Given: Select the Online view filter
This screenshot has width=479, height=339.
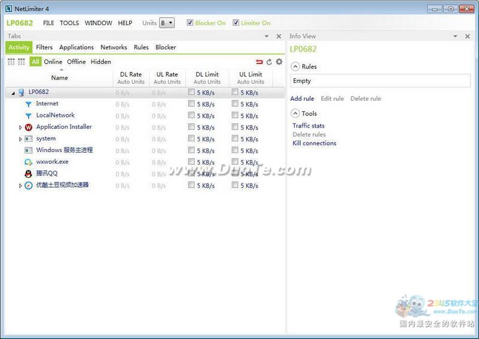Looking at the screenshot, I should (x=53, y=62).
